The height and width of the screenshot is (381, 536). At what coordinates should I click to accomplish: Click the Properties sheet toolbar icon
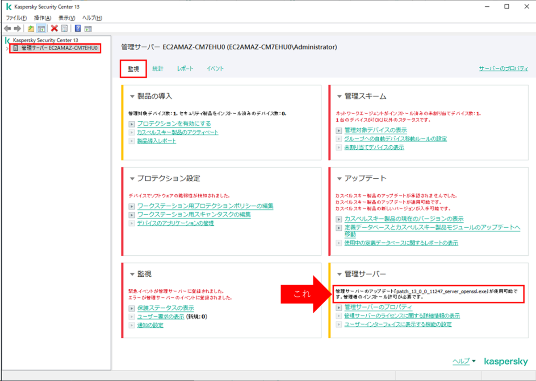tap(64, 29)
